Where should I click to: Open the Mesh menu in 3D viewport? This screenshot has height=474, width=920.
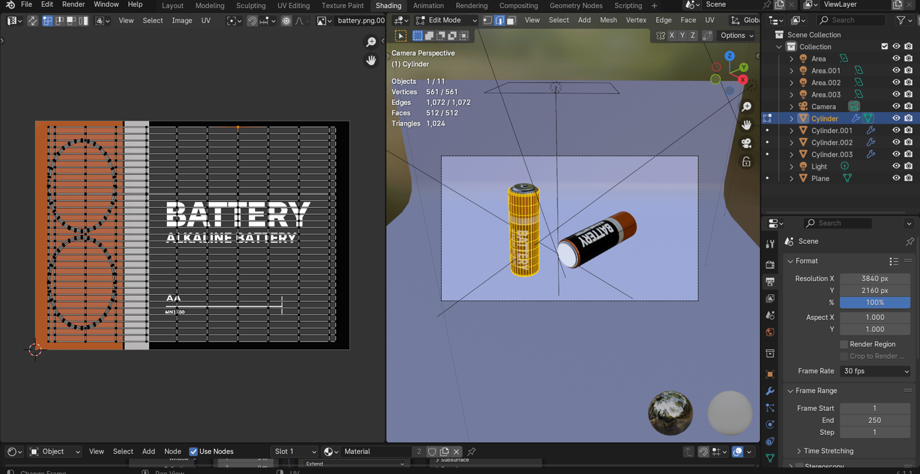pyautogui.click(x=608, y=20)
